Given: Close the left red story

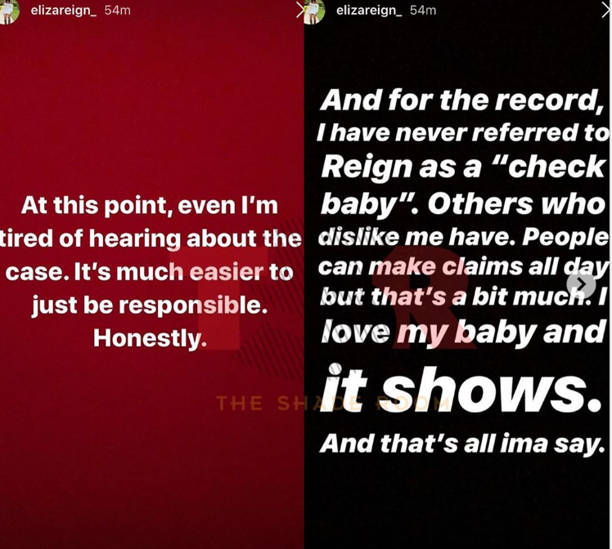Looking at the screenshot, I should [299, 11].
